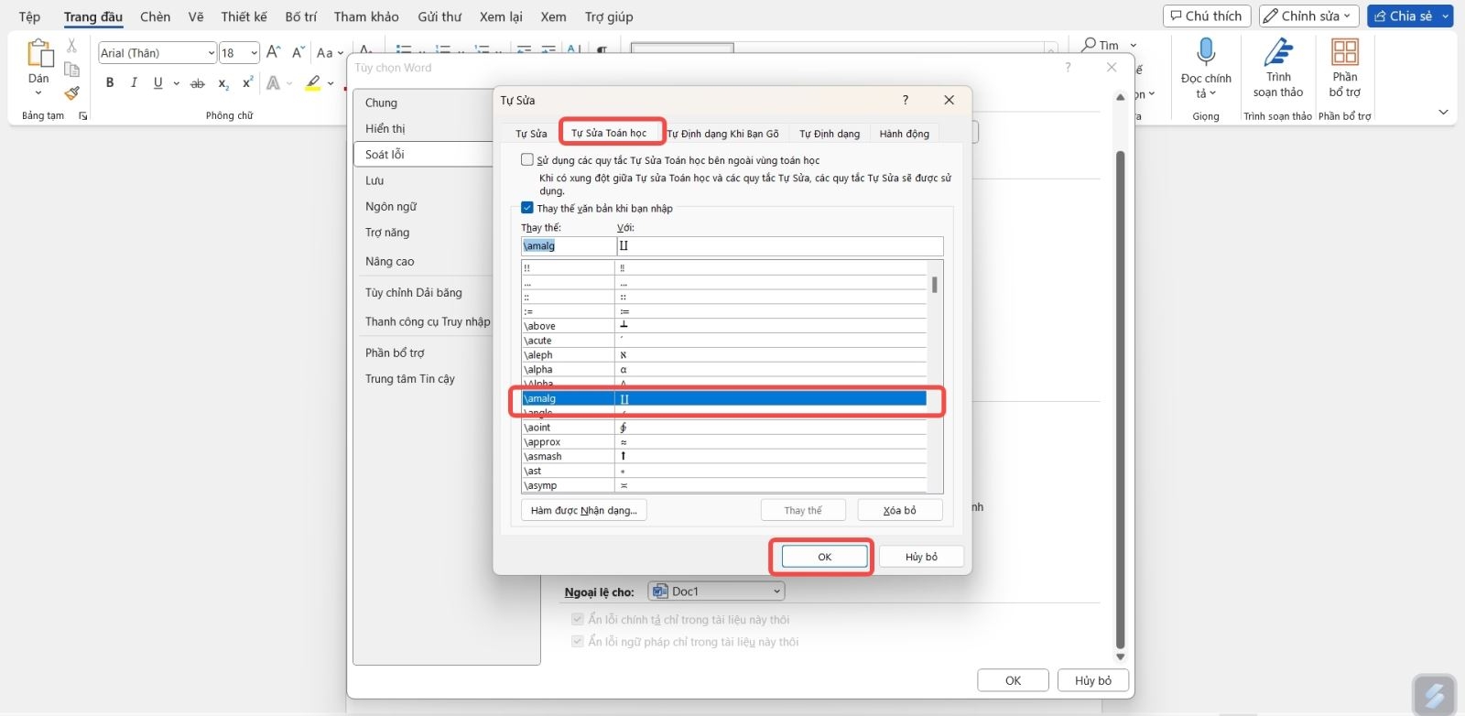1465x716 pixels.
Task: Open the Chèn ribbon tab
Action: (x=156, y=16)
